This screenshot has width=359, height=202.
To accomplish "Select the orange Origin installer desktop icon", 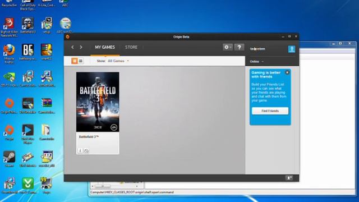I will click(9, 105).
